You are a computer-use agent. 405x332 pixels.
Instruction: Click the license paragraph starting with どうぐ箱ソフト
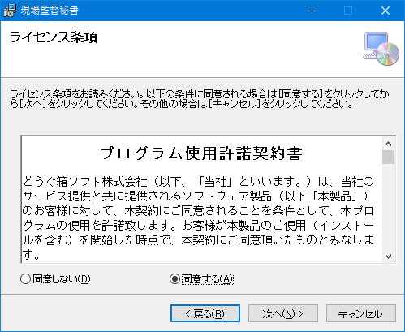tap(198, 218)
